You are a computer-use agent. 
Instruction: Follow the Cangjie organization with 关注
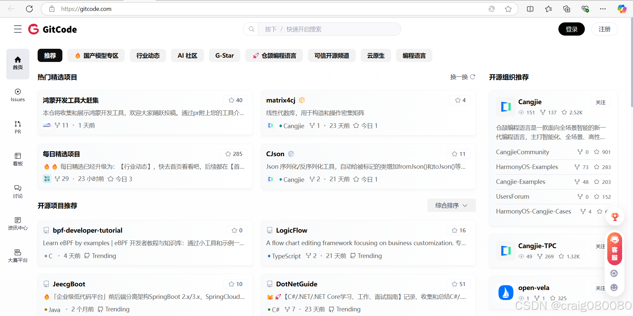pyautogui.click(x=601, y=102)
